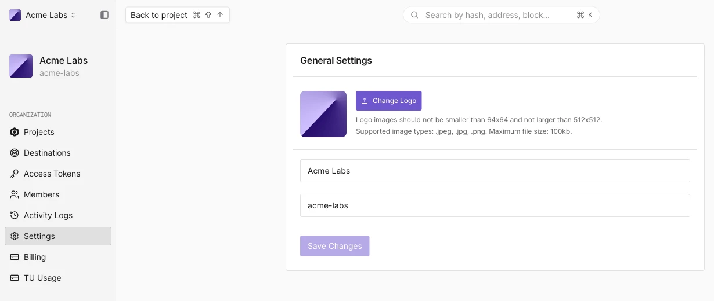Viewport: 714px width, 301px height.
Task: Click the Access Tokens key icon
Action: pos(15,174)
